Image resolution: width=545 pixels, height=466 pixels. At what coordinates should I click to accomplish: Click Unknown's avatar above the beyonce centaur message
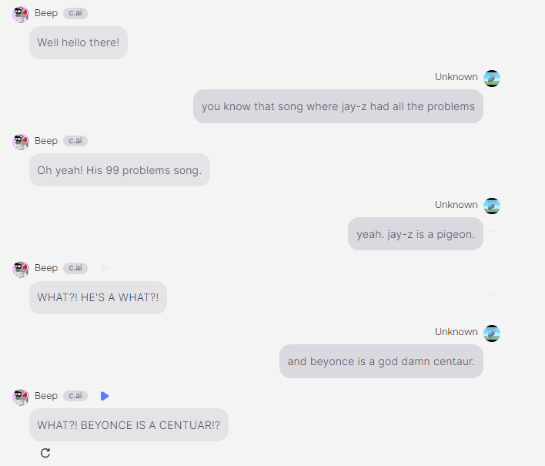(x=492, y=334)
